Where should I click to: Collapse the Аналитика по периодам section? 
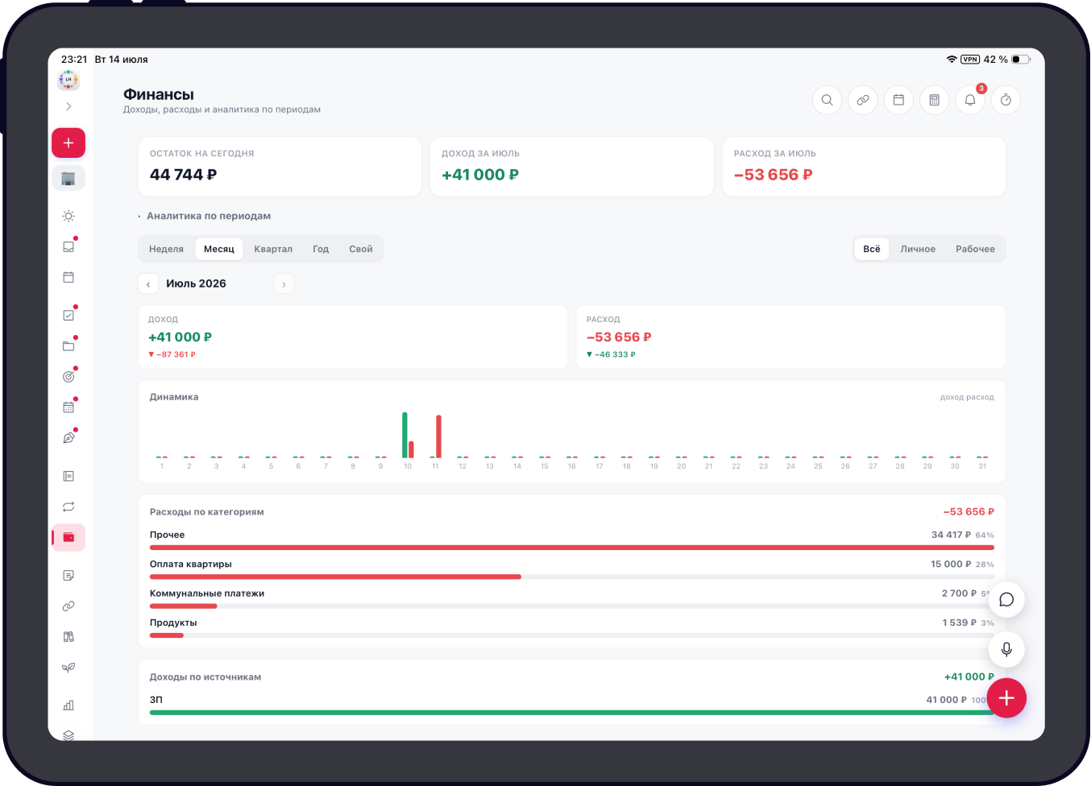(205, 216)
